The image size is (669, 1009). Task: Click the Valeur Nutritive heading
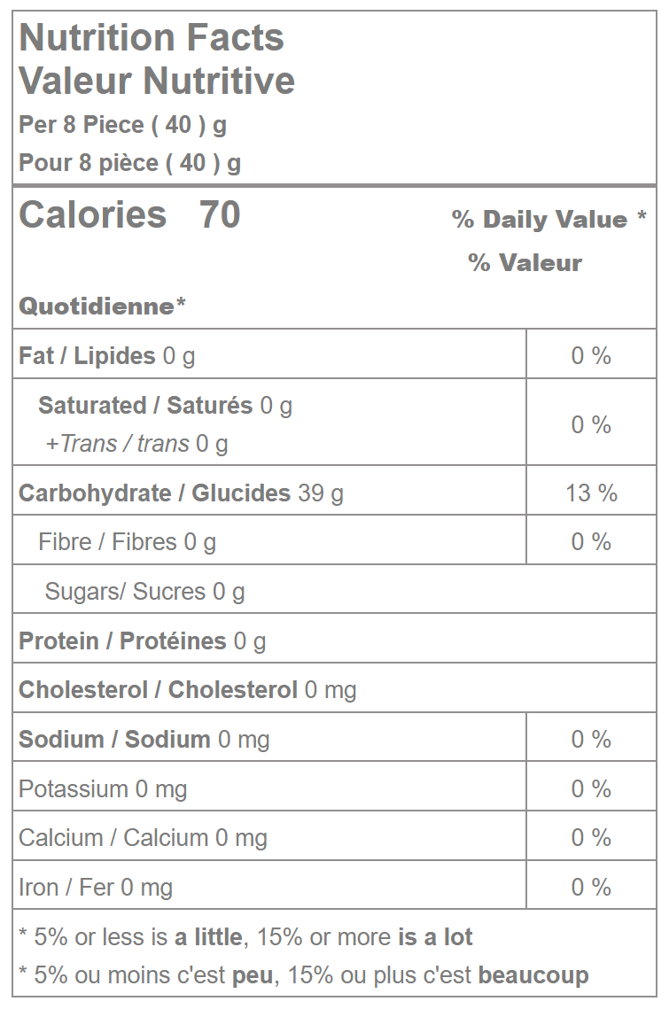pyautogui.click(x=157, y=81)
